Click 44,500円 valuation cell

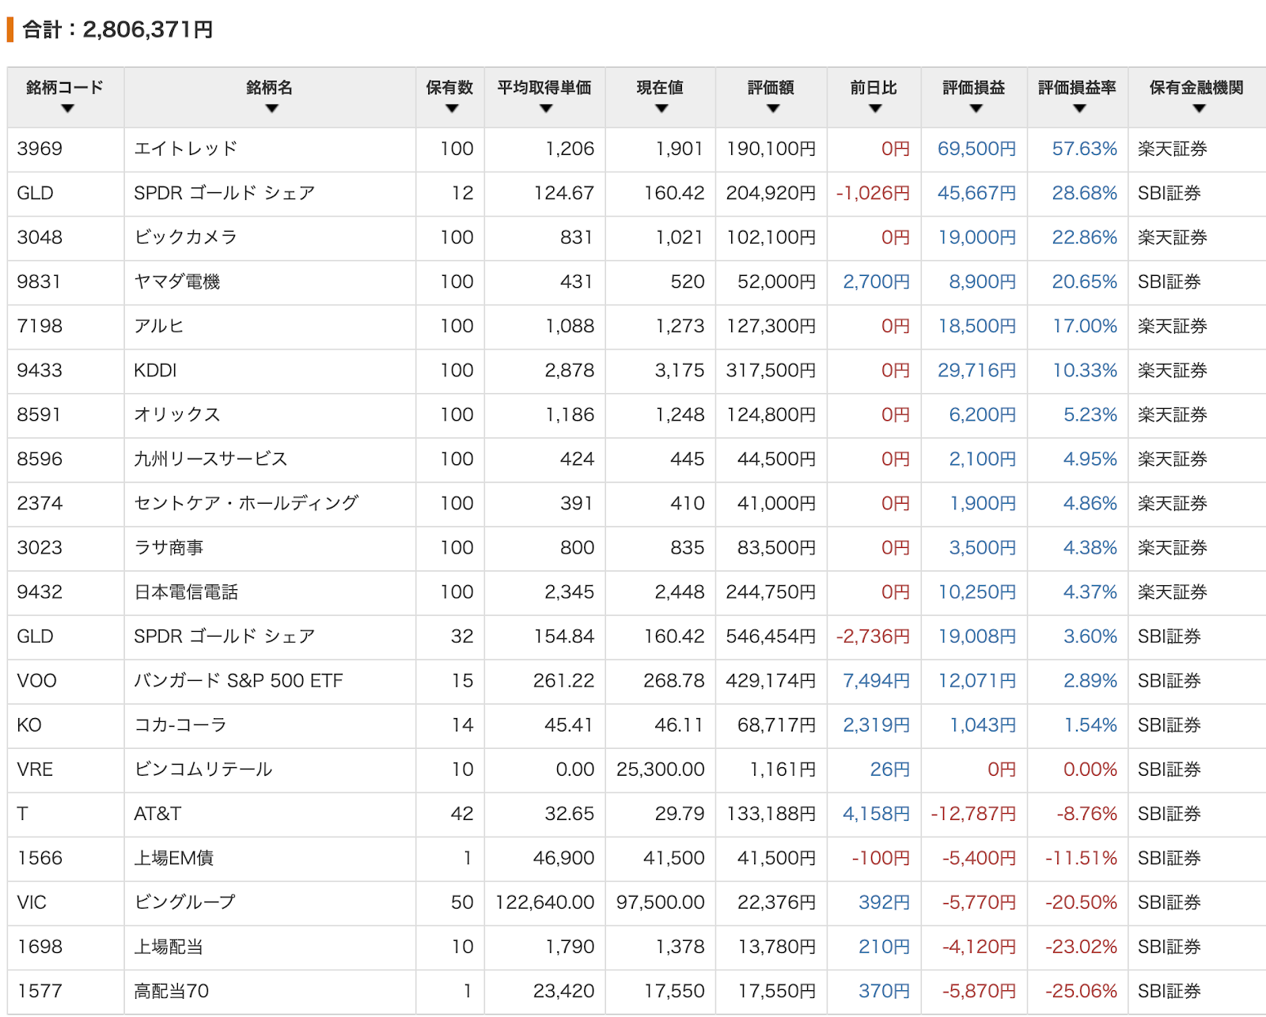coord(776,459)
